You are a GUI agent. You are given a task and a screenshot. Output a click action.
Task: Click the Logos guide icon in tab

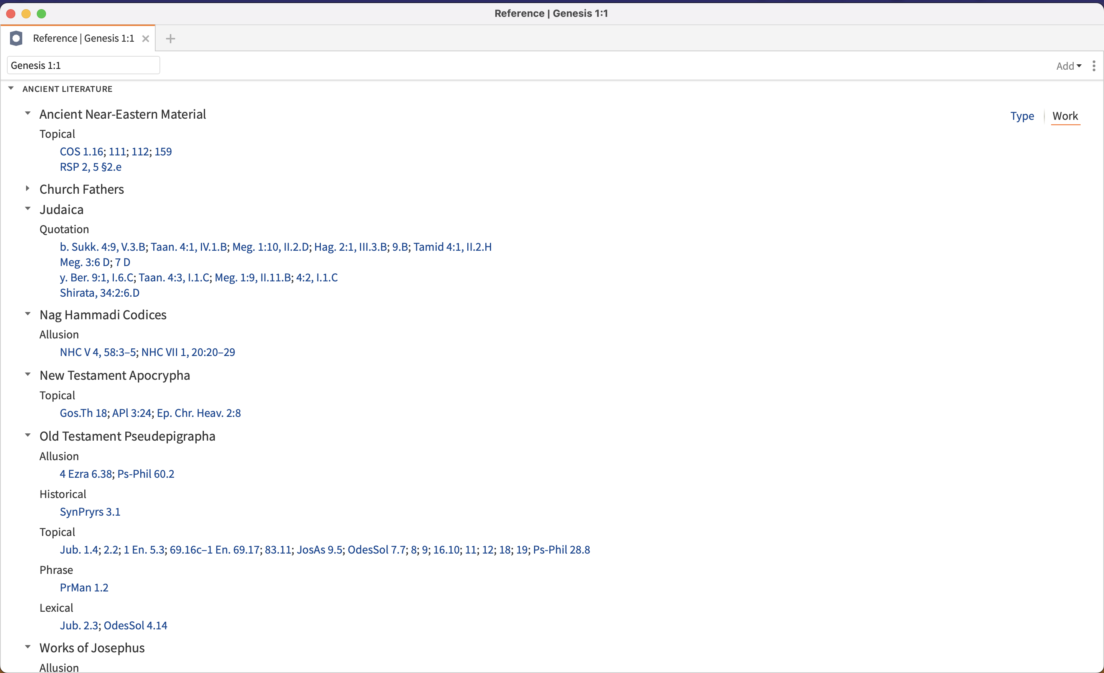tap(16, 39)
